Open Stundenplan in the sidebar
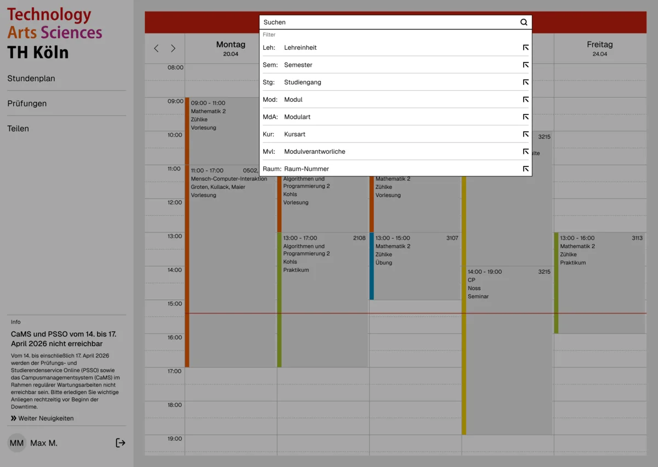 point(31,78)
